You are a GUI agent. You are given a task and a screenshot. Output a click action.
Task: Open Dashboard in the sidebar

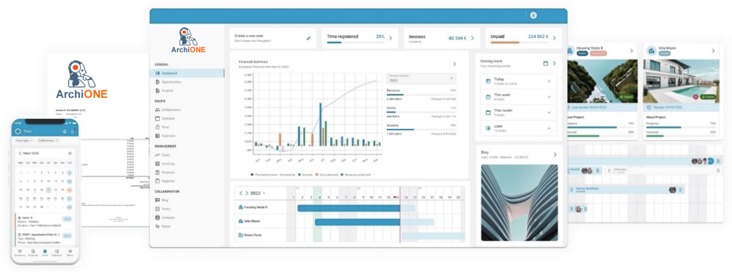click(169, 73)
